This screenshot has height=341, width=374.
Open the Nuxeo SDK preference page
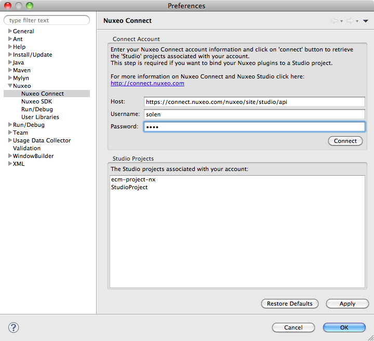[x=36, y=101]
